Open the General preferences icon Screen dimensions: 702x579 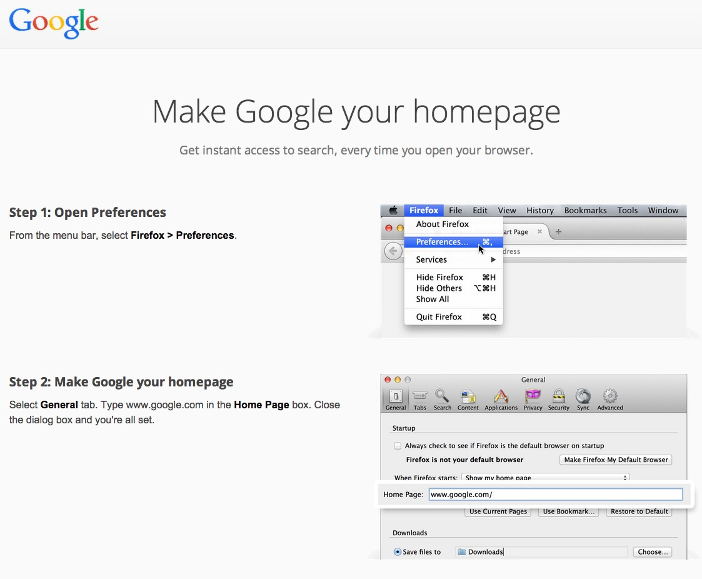(x=396, y=398)
